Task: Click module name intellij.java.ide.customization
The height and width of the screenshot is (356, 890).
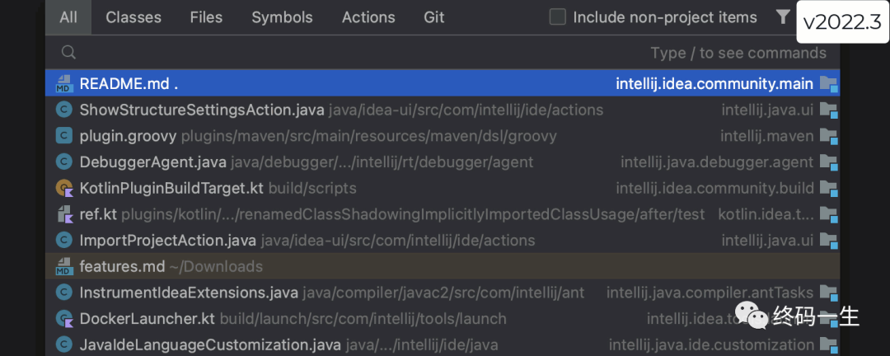Action: (x=711, y=344)
